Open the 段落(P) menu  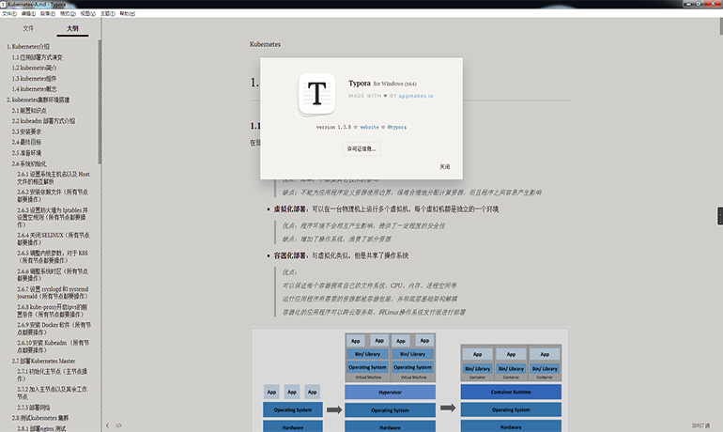(48, 14)
